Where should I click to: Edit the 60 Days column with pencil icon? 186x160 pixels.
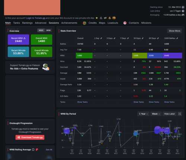click(158, 38)
